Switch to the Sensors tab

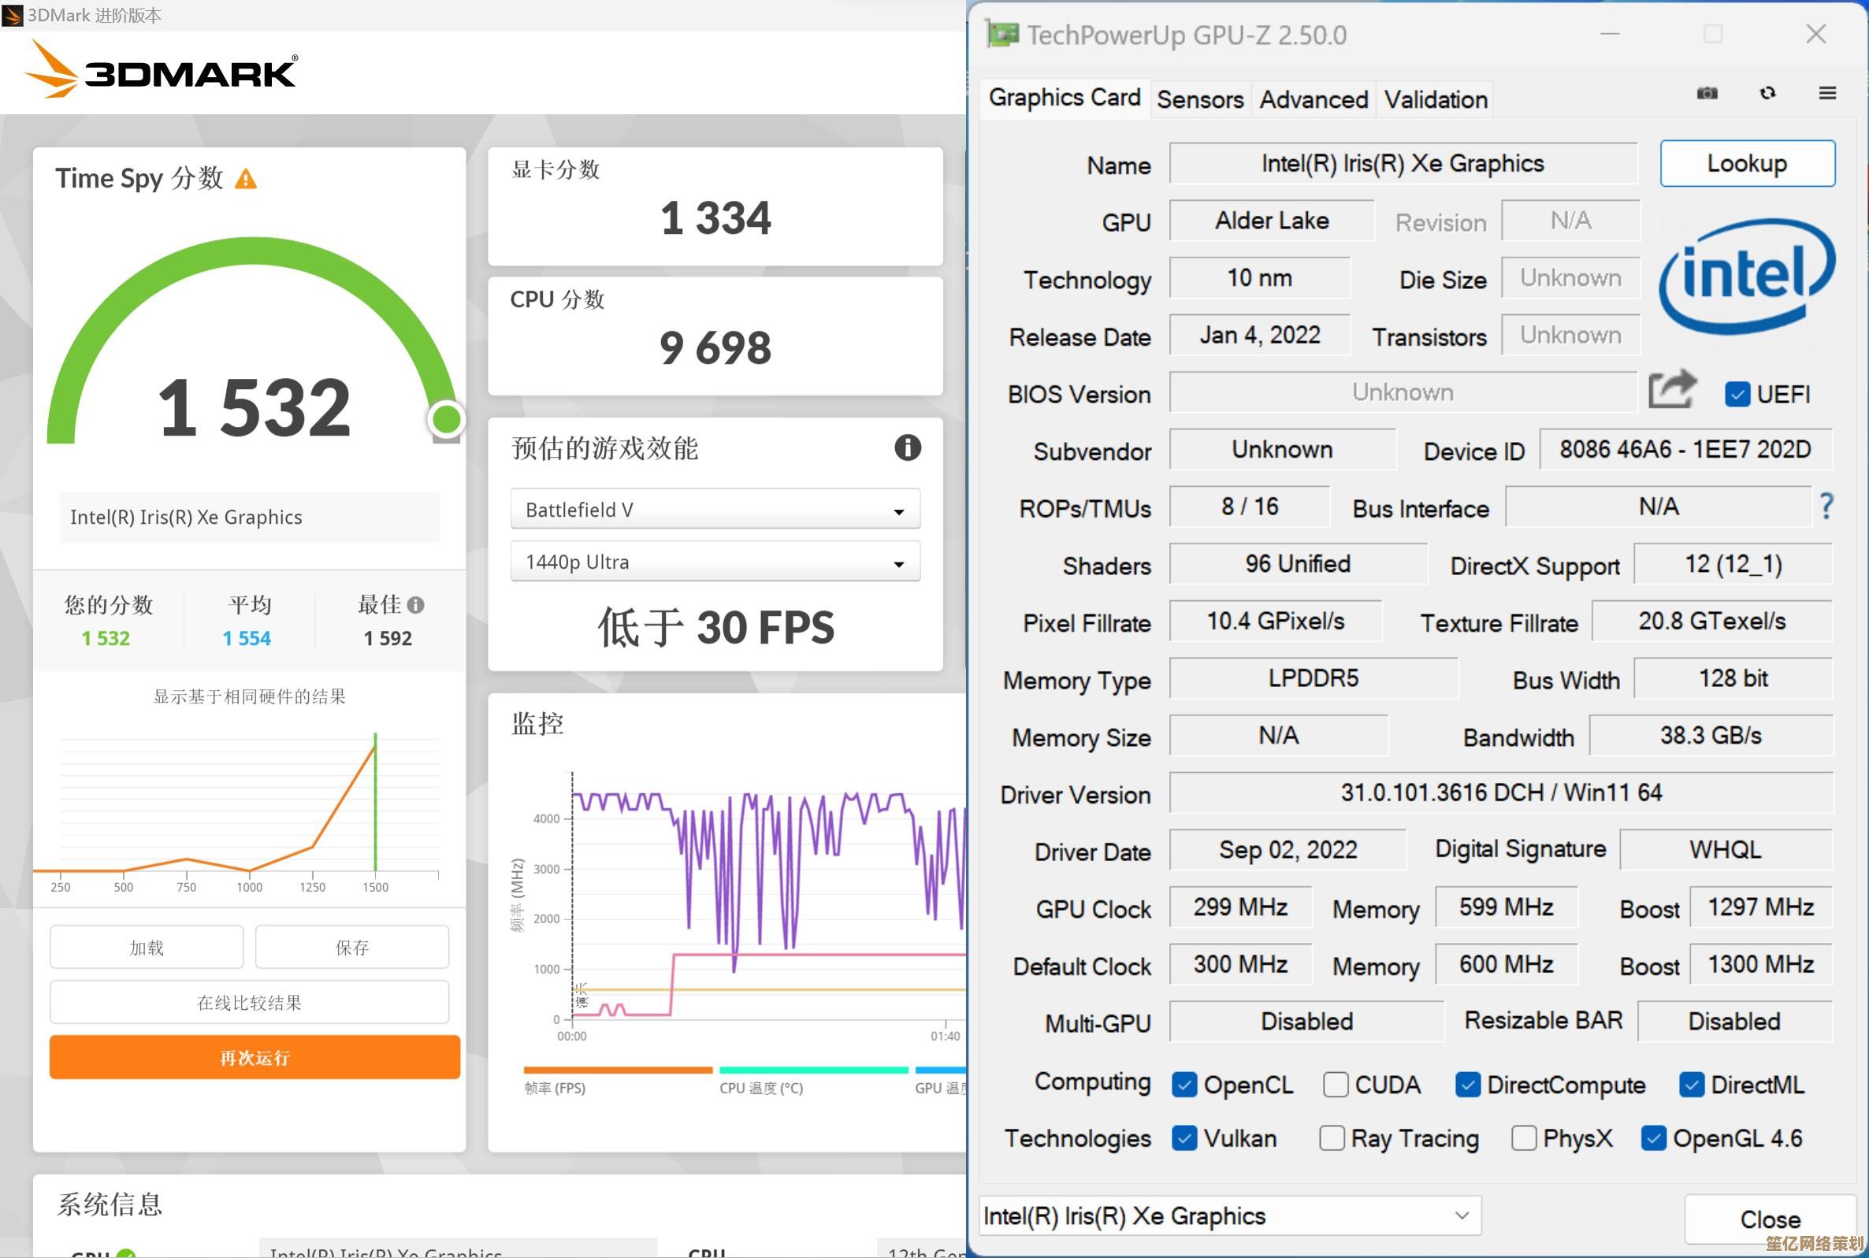click(1200, 100)
